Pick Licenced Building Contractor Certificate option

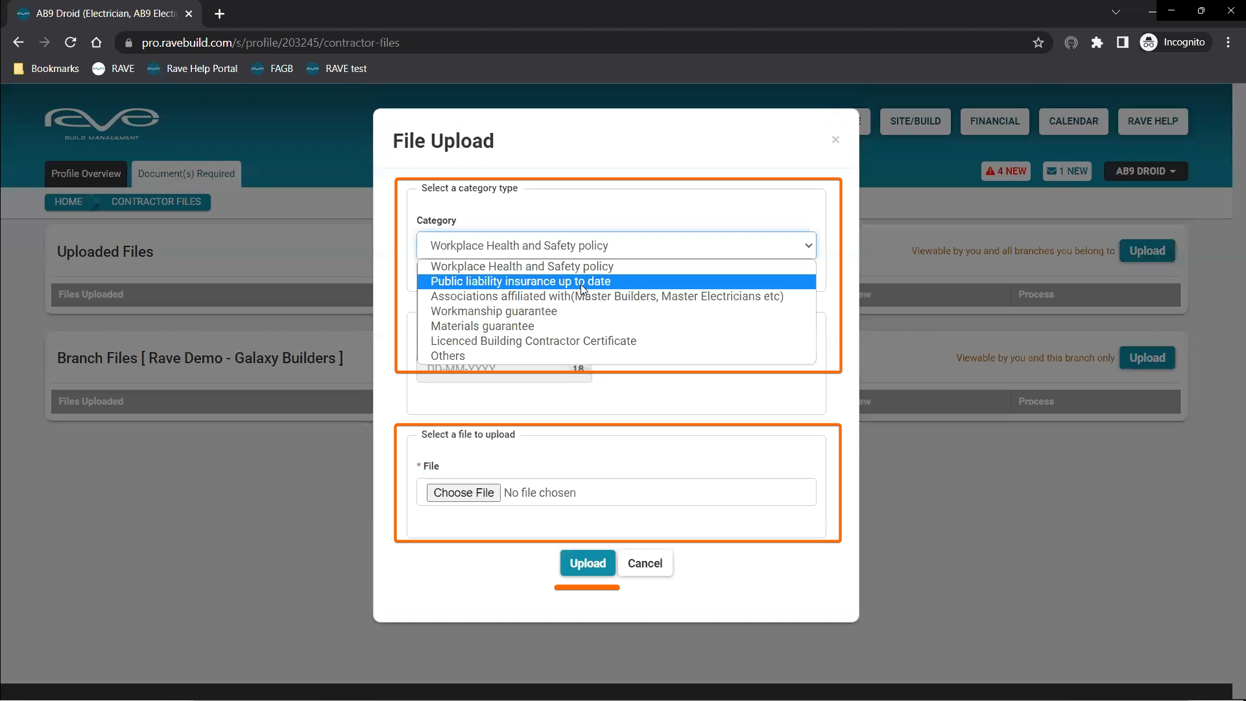pyautogui.click(x=533, y=341)
